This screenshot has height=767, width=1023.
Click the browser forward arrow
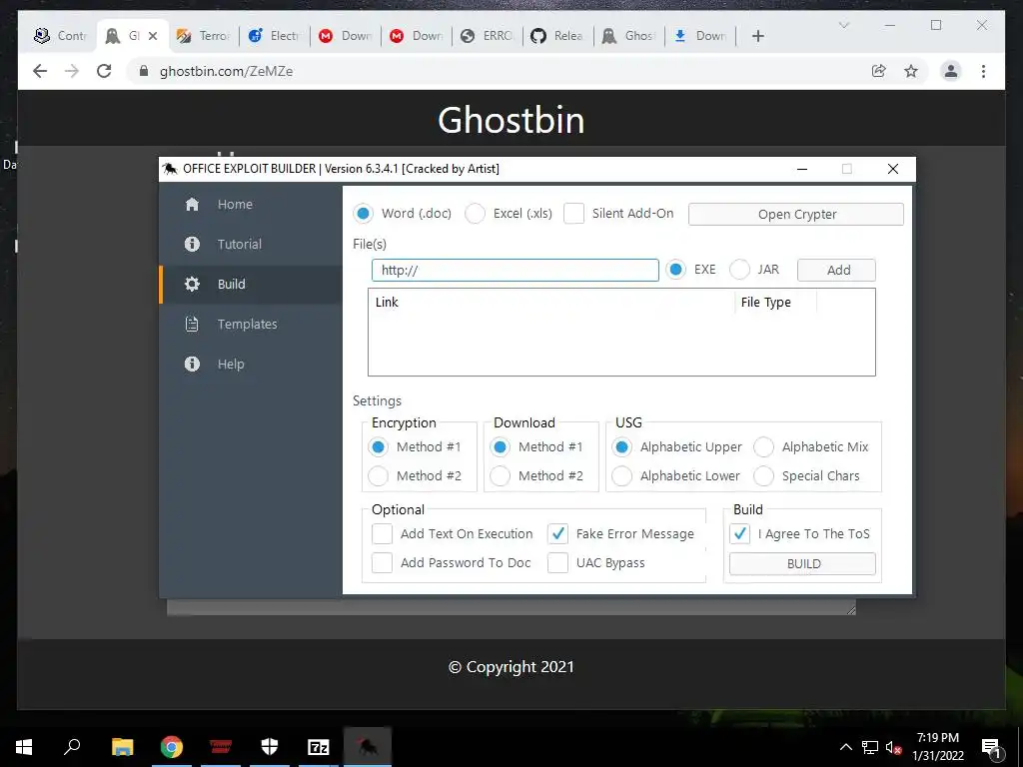click(72, 71)
